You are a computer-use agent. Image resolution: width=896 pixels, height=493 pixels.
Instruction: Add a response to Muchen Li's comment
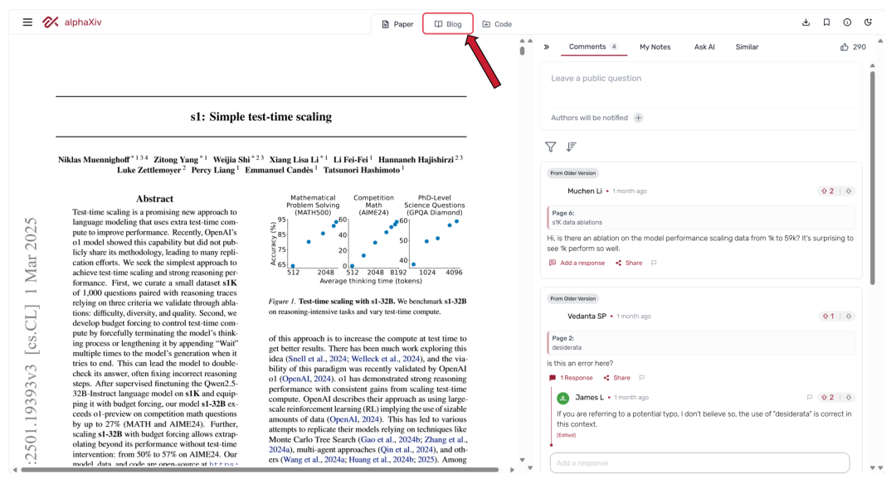(x=577, y=263)
